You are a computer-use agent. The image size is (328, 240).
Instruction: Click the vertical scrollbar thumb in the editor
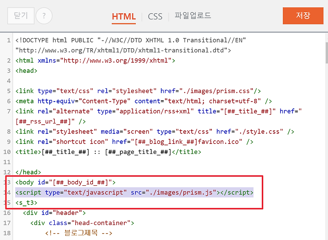pyautogui.click(x=327, y=53)
